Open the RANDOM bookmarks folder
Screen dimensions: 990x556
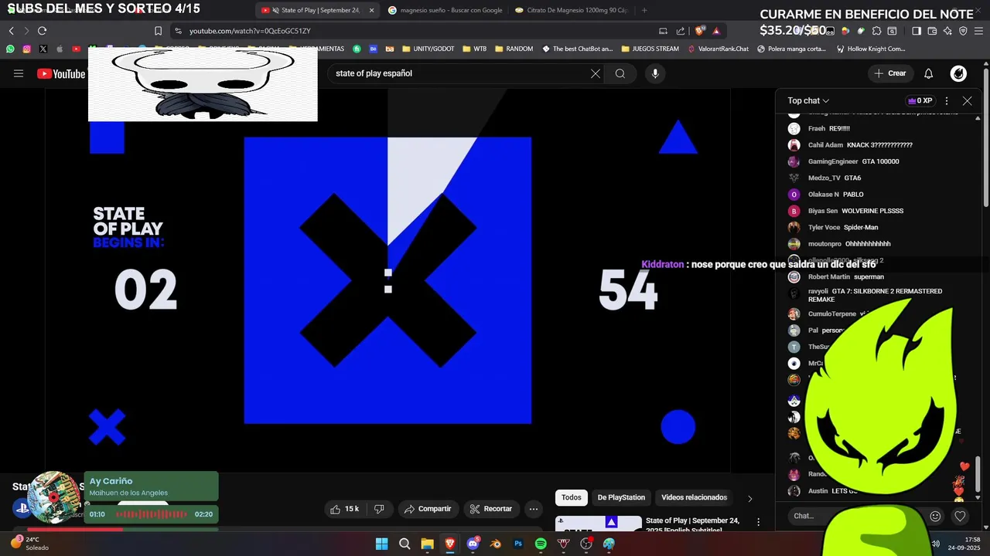(x=514, y=49)
